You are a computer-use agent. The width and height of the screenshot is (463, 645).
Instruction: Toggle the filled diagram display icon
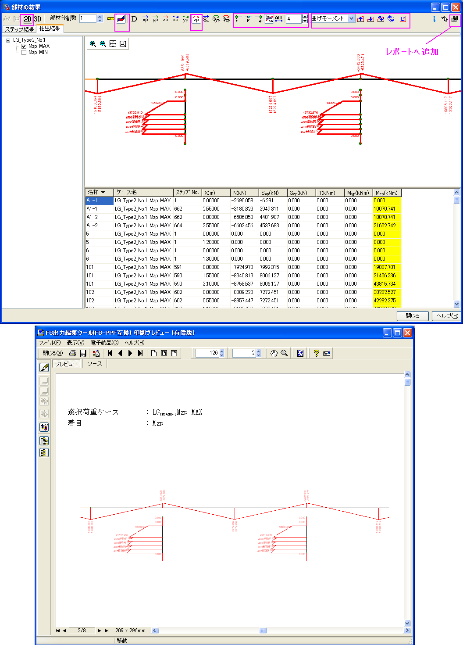pos(121,19)
